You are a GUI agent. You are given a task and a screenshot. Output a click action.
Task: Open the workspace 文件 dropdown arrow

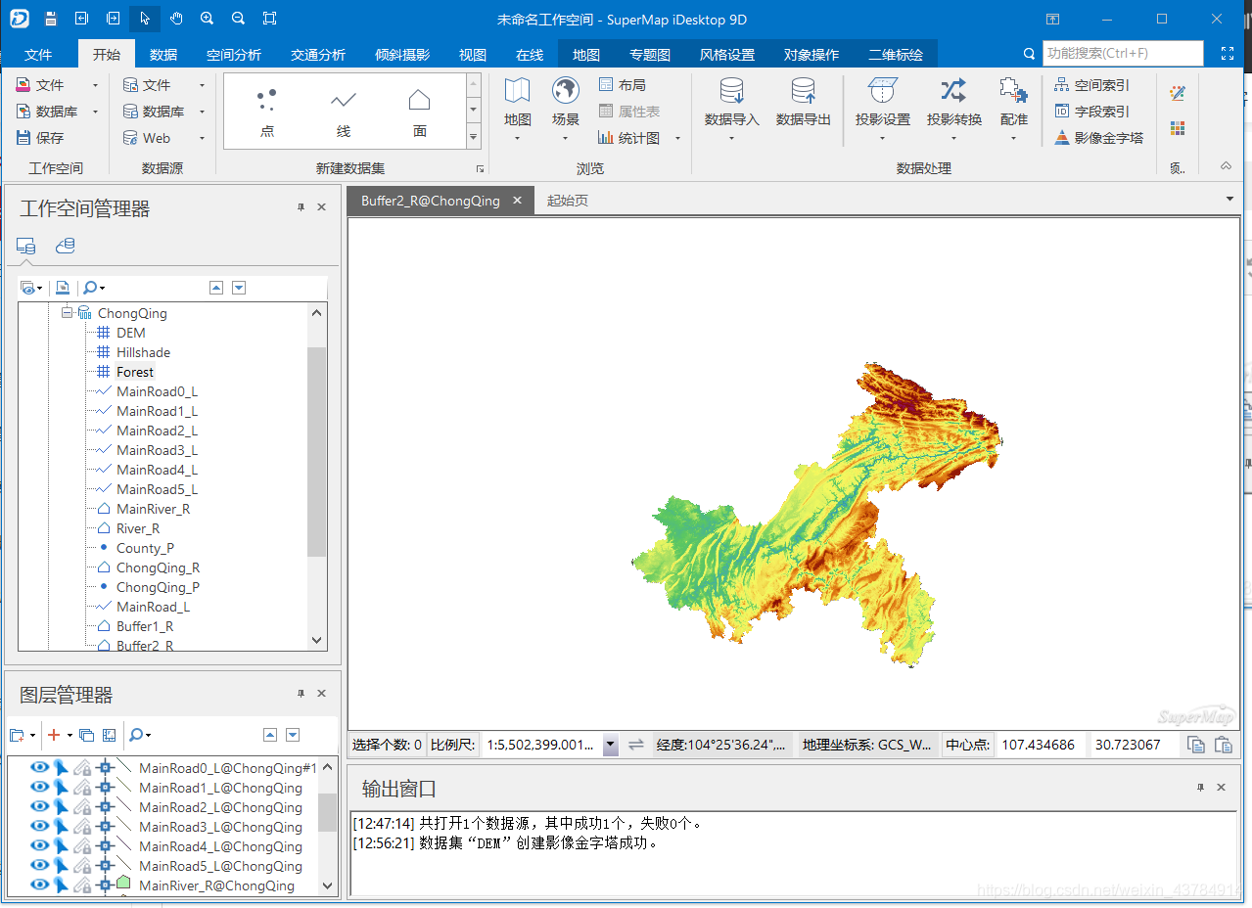point(95,85)
